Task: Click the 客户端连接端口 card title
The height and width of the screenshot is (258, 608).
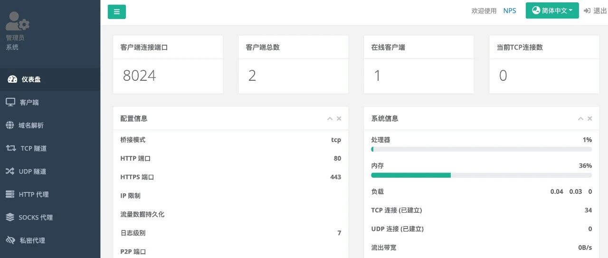Action: click(144, 48)
